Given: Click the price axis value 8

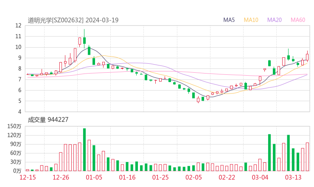Looking at the screenshot, I should (x=20, y=68).
